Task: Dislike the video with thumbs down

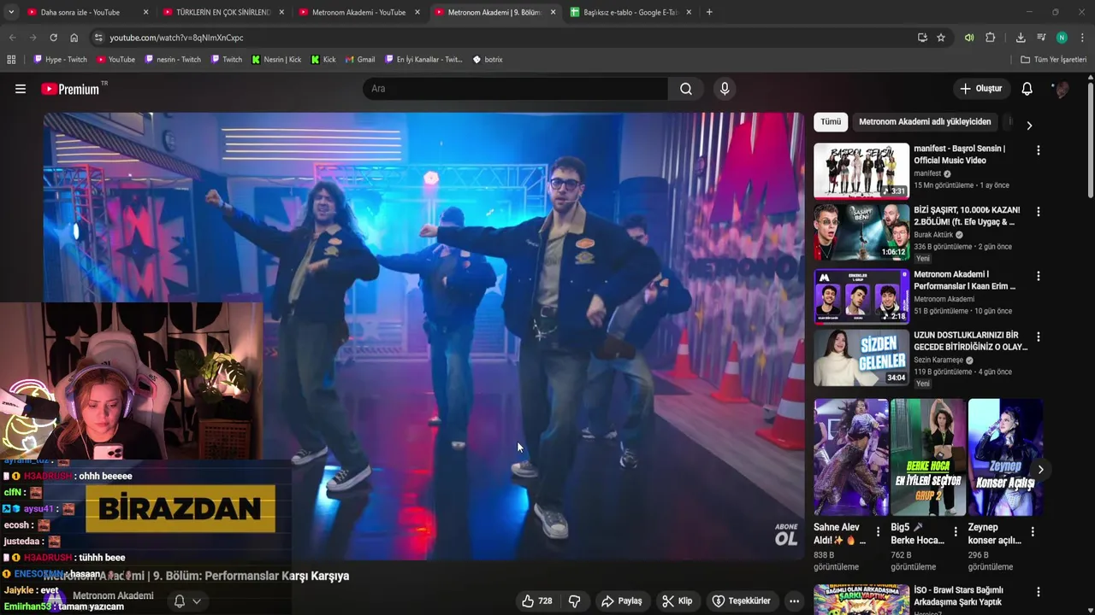Action: point(575,601)
